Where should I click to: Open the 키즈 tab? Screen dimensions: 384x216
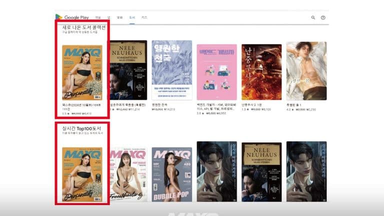144,17
